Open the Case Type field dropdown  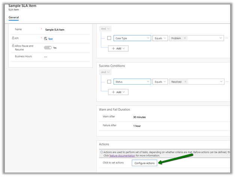tap(132, 38)
